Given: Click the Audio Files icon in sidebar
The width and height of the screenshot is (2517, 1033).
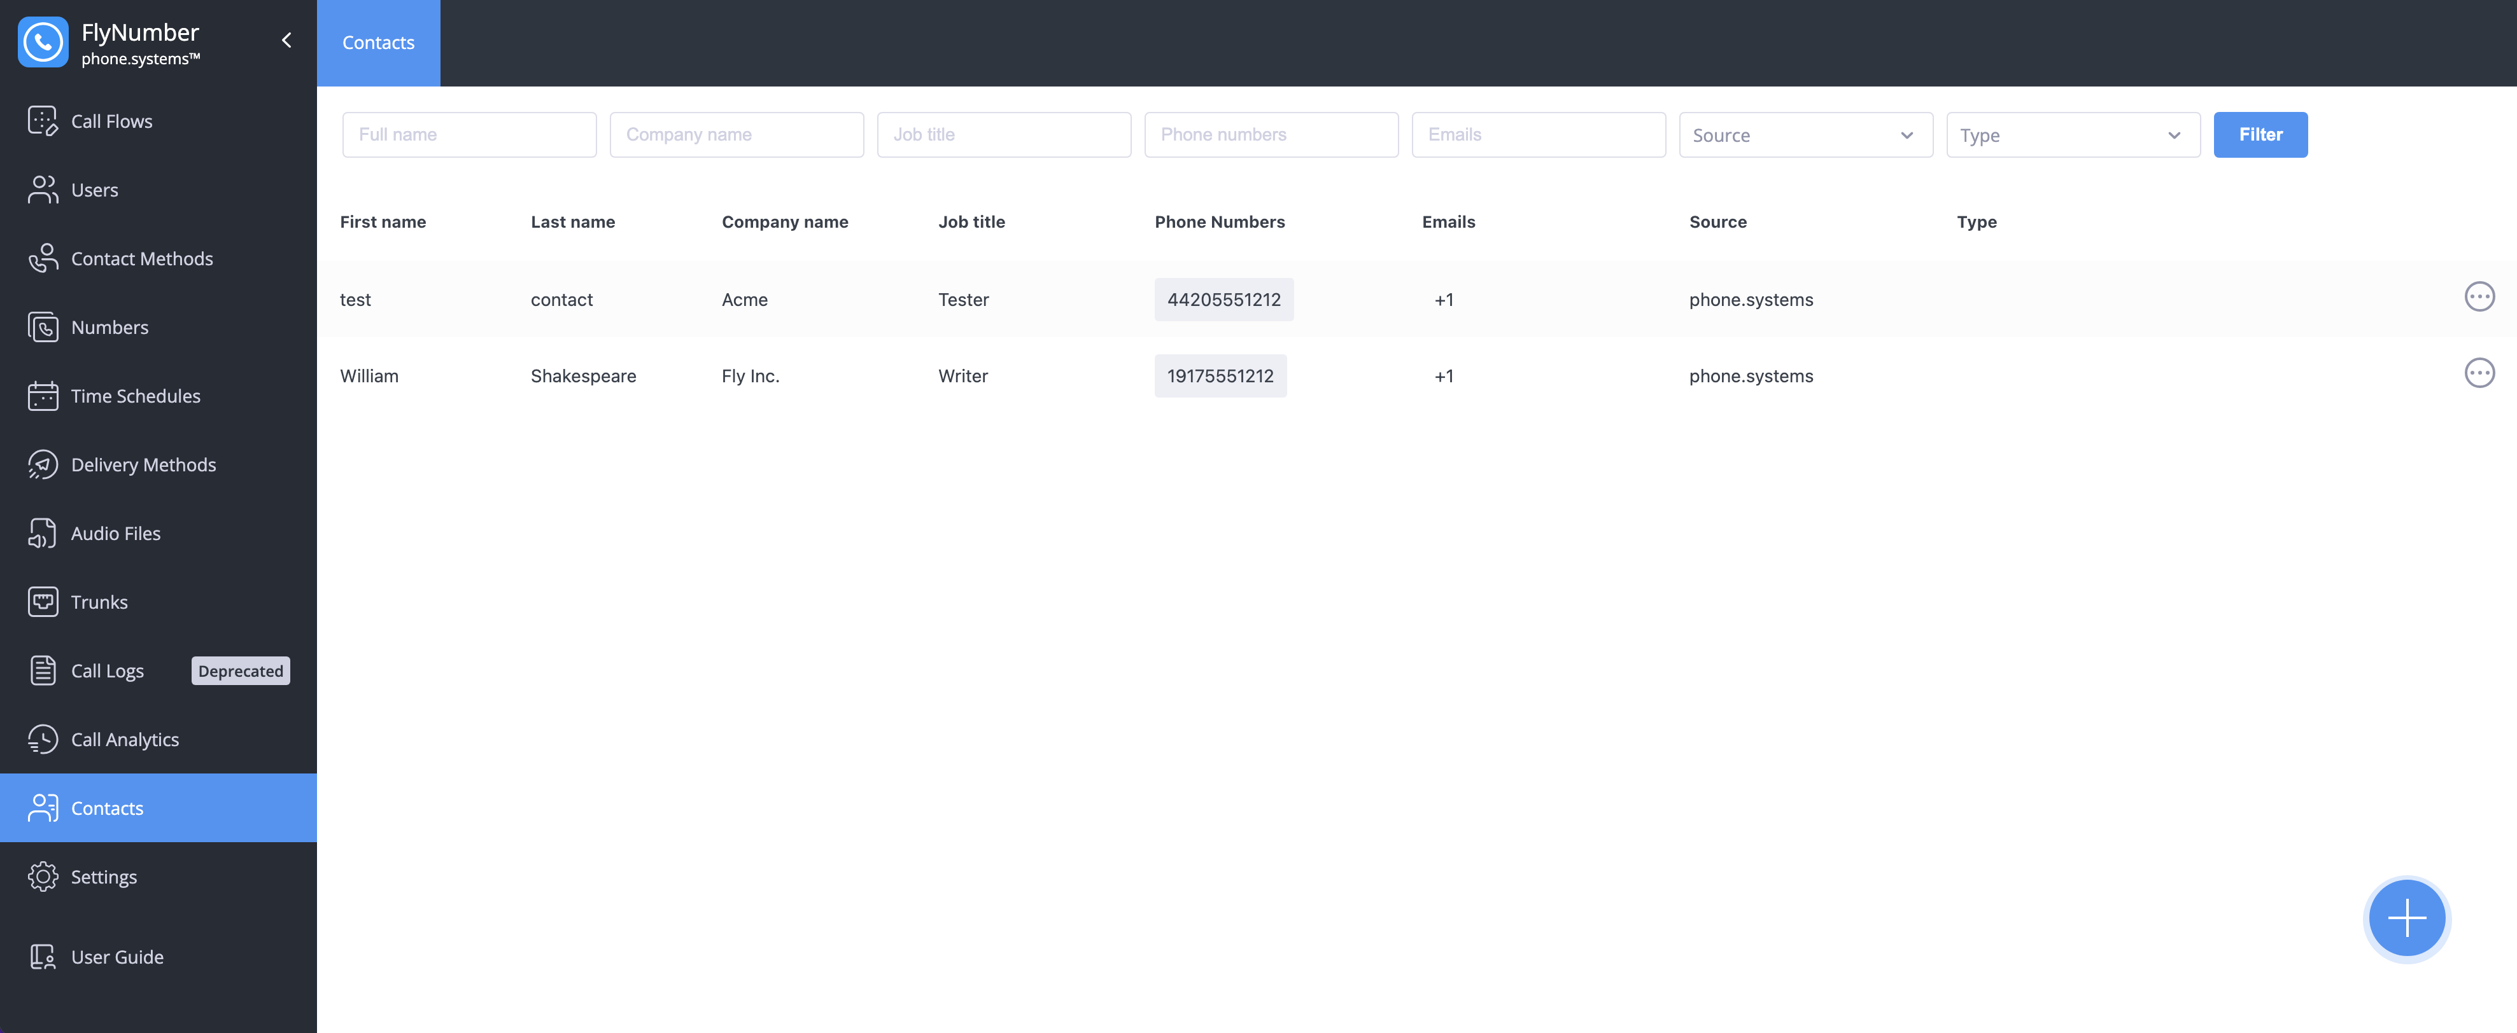Looking at the screenshot, I should pos(43,532).
